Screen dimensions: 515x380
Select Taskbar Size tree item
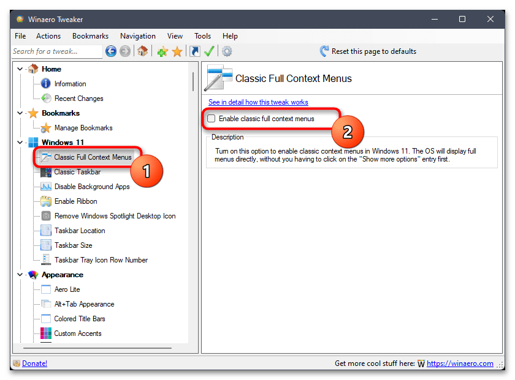73,245
